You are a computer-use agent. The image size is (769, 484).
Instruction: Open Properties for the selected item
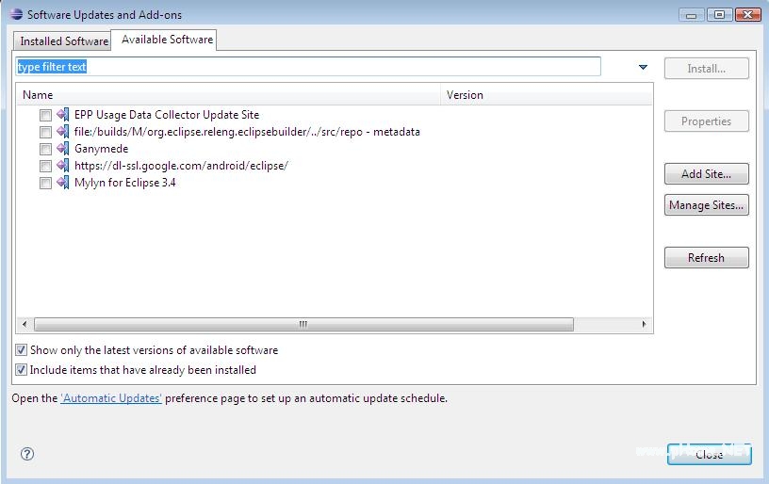(706, 121)
